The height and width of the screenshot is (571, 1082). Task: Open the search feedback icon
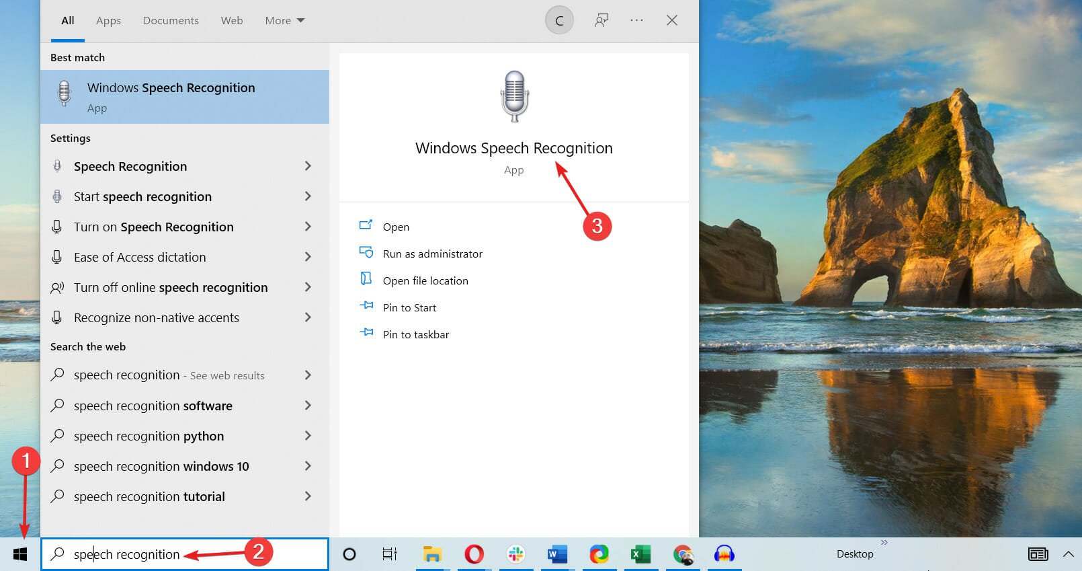pos(601,21)
